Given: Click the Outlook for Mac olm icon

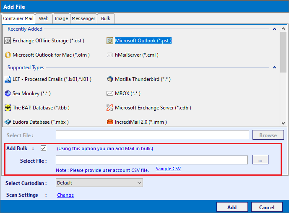Looking at the screenshot, I should click(8, 55).
